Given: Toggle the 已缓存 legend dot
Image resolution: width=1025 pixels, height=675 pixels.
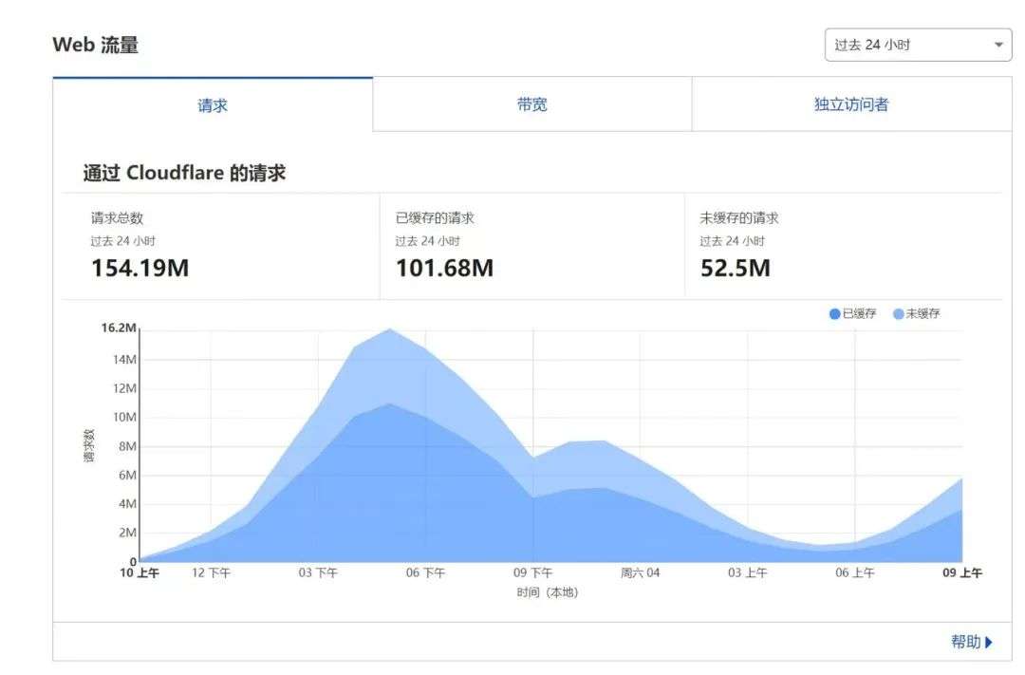Looking at the screenshot, I should (x=834, y=314).
